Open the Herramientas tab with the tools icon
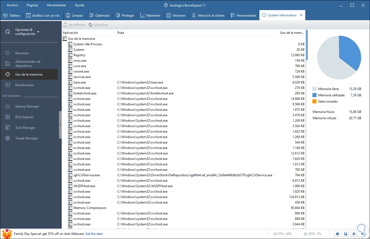Screen dimensions: 370x239 point(244,16)
